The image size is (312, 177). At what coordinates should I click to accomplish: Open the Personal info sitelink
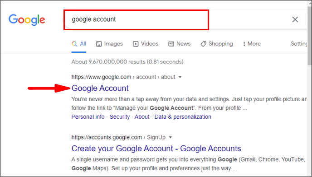pyautogui.click(x=88, y=117)
